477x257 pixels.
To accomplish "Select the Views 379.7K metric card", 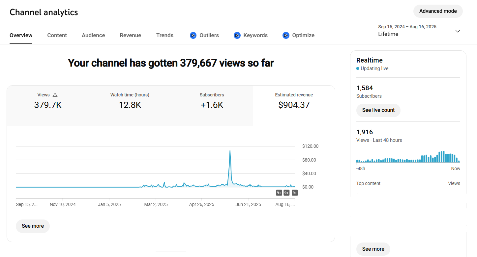I will (x=48, y=105).
